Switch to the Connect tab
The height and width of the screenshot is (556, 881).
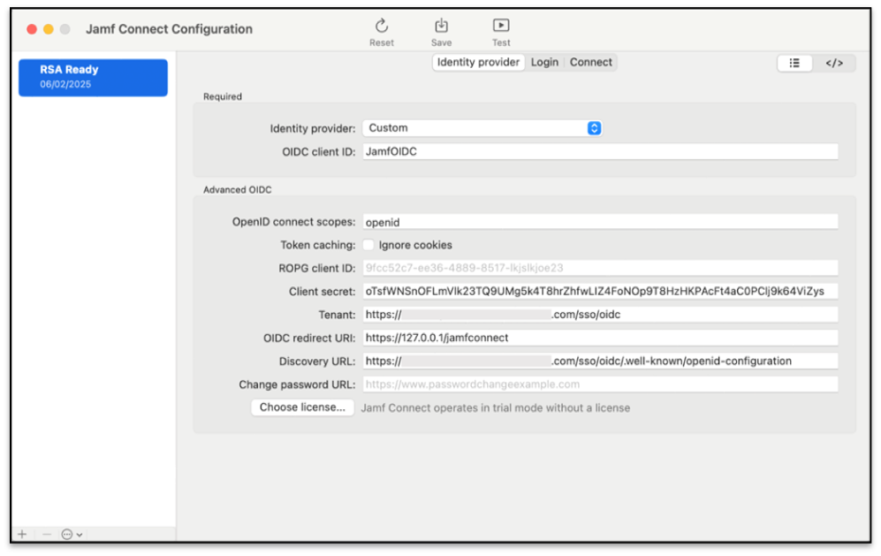[x=590, y=62]
